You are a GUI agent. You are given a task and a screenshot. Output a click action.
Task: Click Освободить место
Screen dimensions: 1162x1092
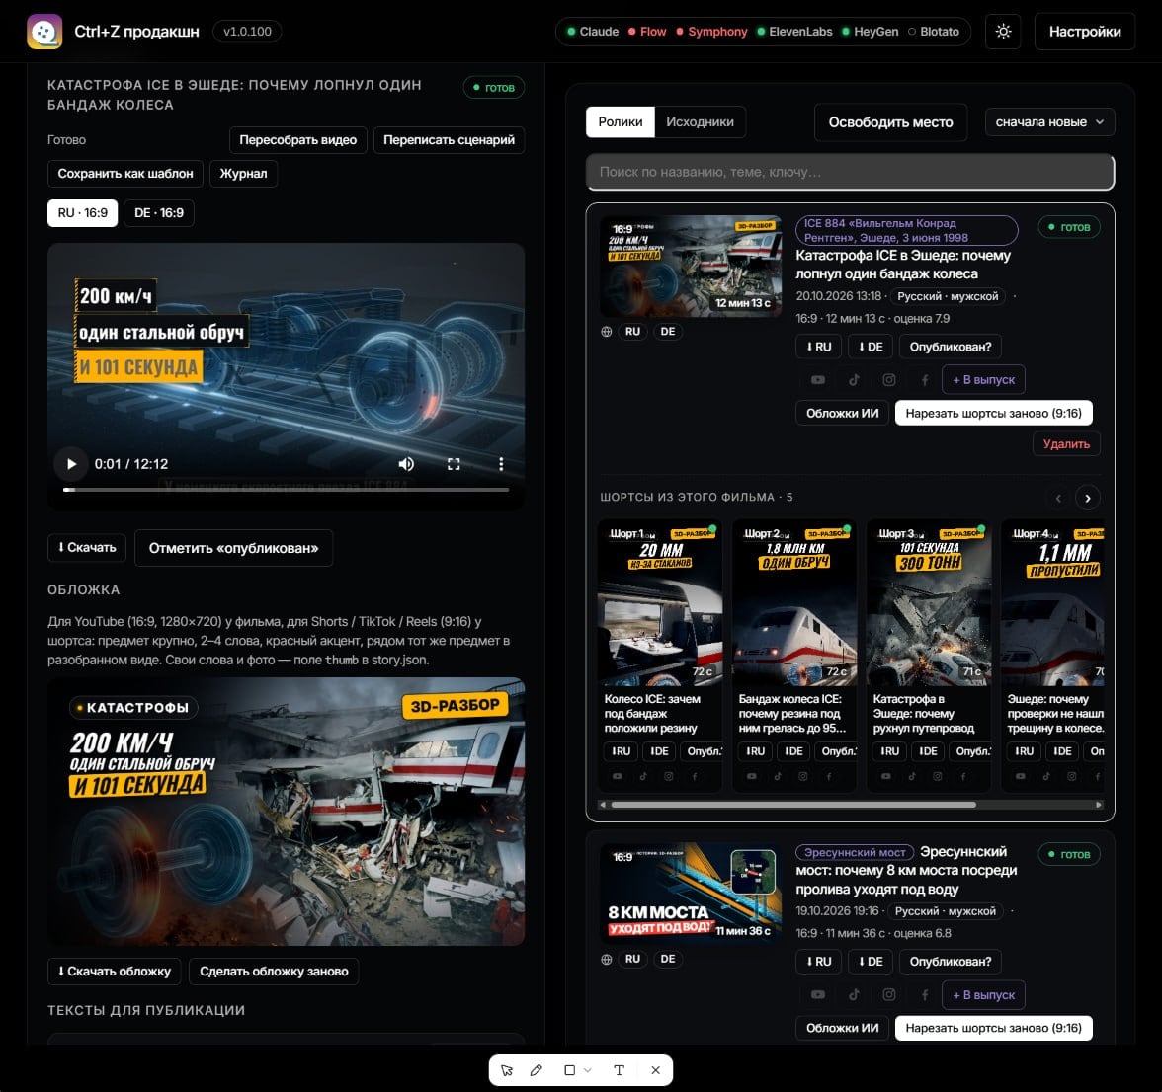[x=891, y=122]
